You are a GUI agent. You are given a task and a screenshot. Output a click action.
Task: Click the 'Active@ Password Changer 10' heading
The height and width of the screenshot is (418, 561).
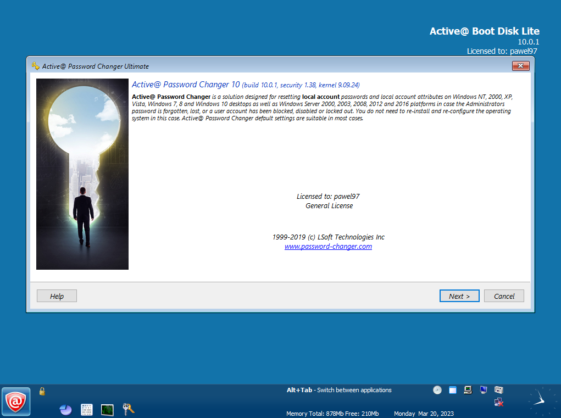tap(186, 85)
